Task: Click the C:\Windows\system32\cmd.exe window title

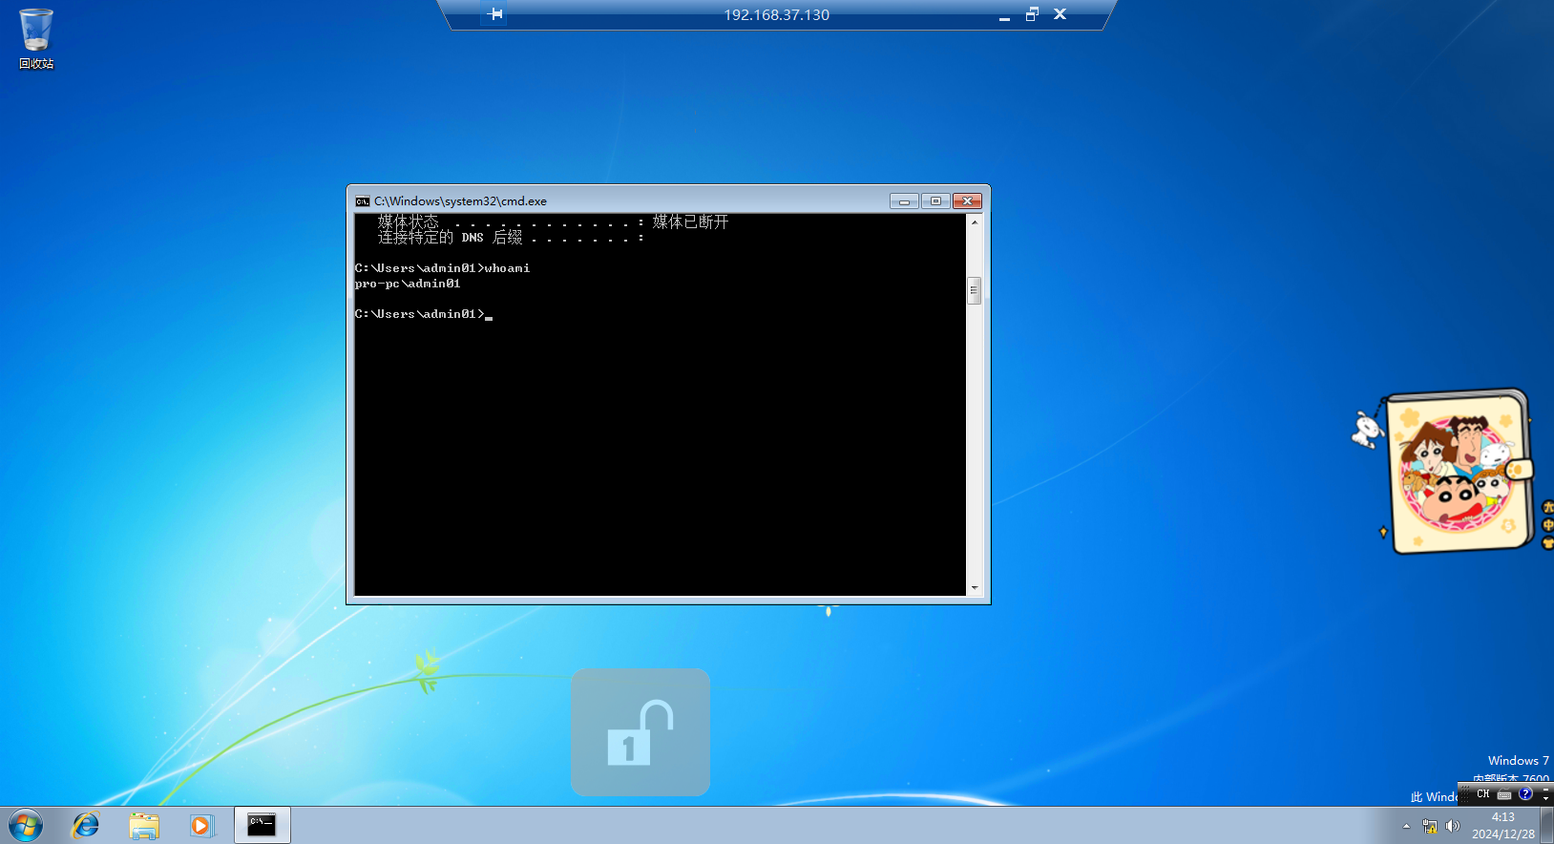Action: tap(460, 201)
